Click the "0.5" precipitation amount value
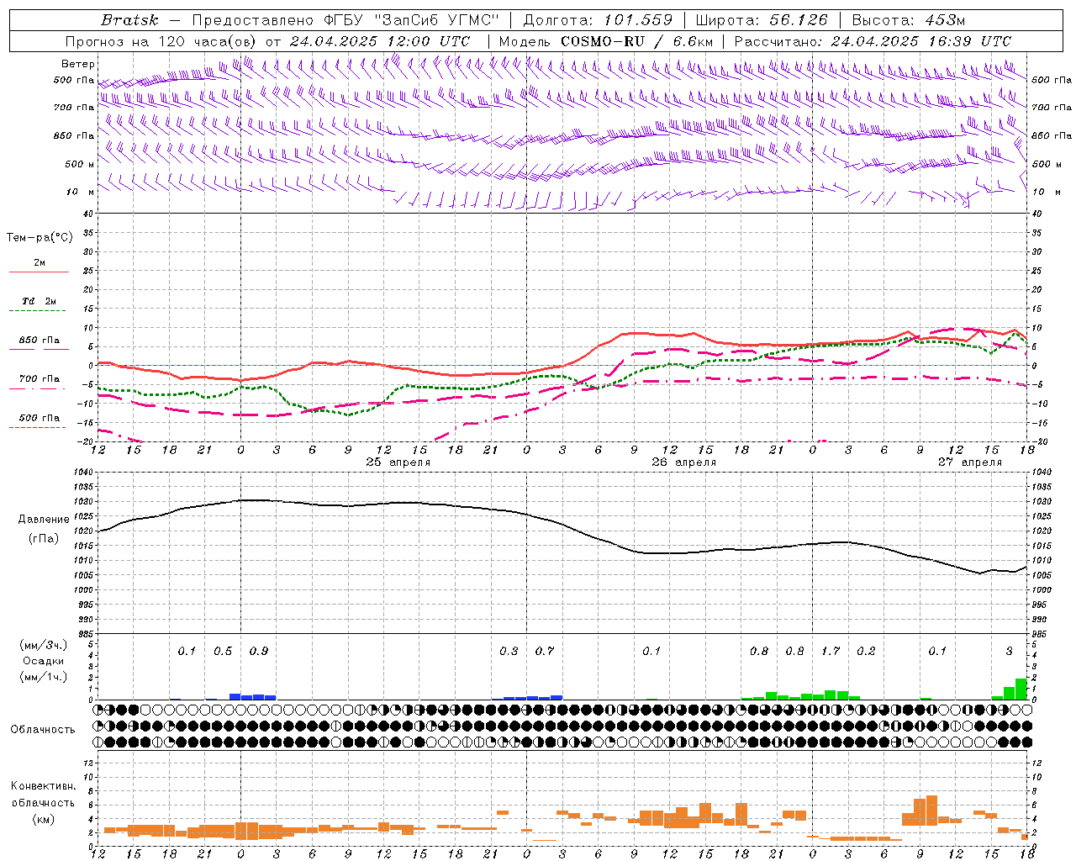Image resolution: width=1076 pixels, height=861 pixels. [x=223, y=652]
